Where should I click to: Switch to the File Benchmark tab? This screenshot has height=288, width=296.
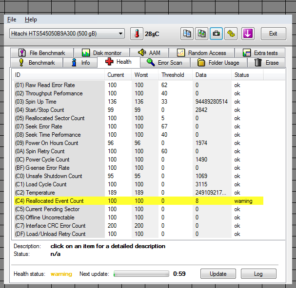[42, 53]
